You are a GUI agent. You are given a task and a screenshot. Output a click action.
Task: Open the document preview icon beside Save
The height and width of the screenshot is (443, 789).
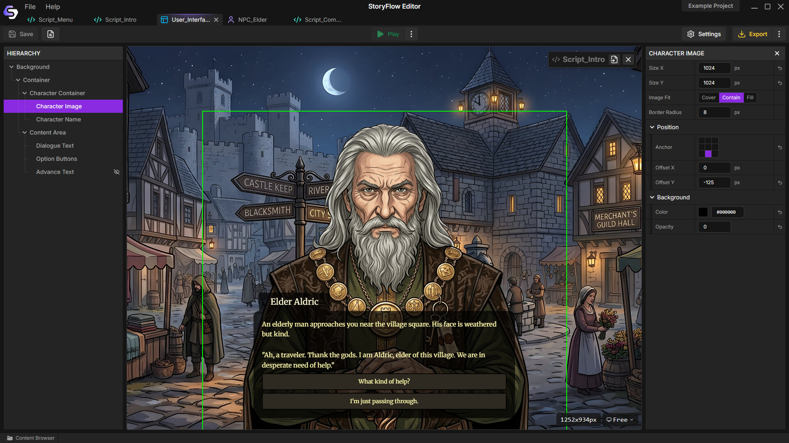[50, 34]
